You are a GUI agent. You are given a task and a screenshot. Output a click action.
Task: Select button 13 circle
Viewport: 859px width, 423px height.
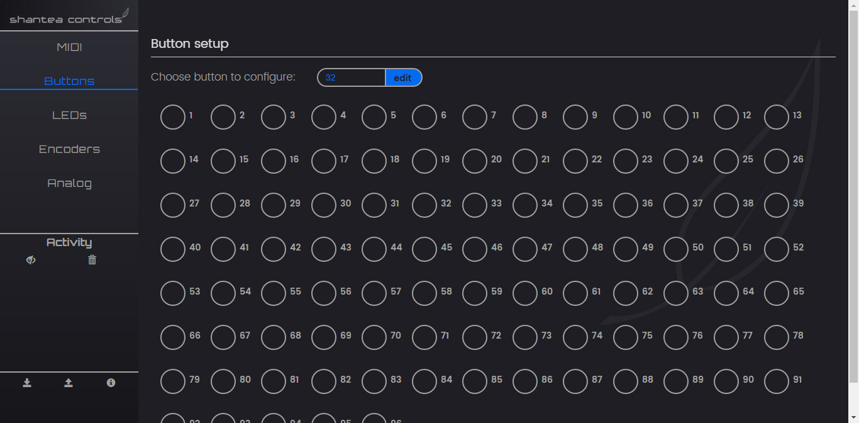pyautogui.click(x=777, y=117)
